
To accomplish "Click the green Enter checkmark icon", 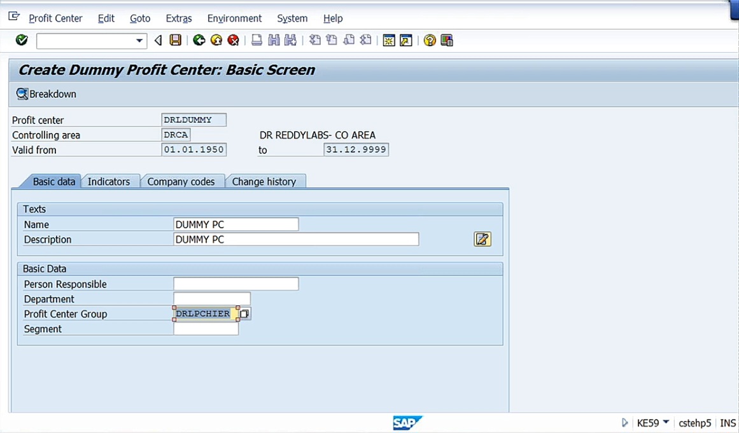I will tap(22, 41).
